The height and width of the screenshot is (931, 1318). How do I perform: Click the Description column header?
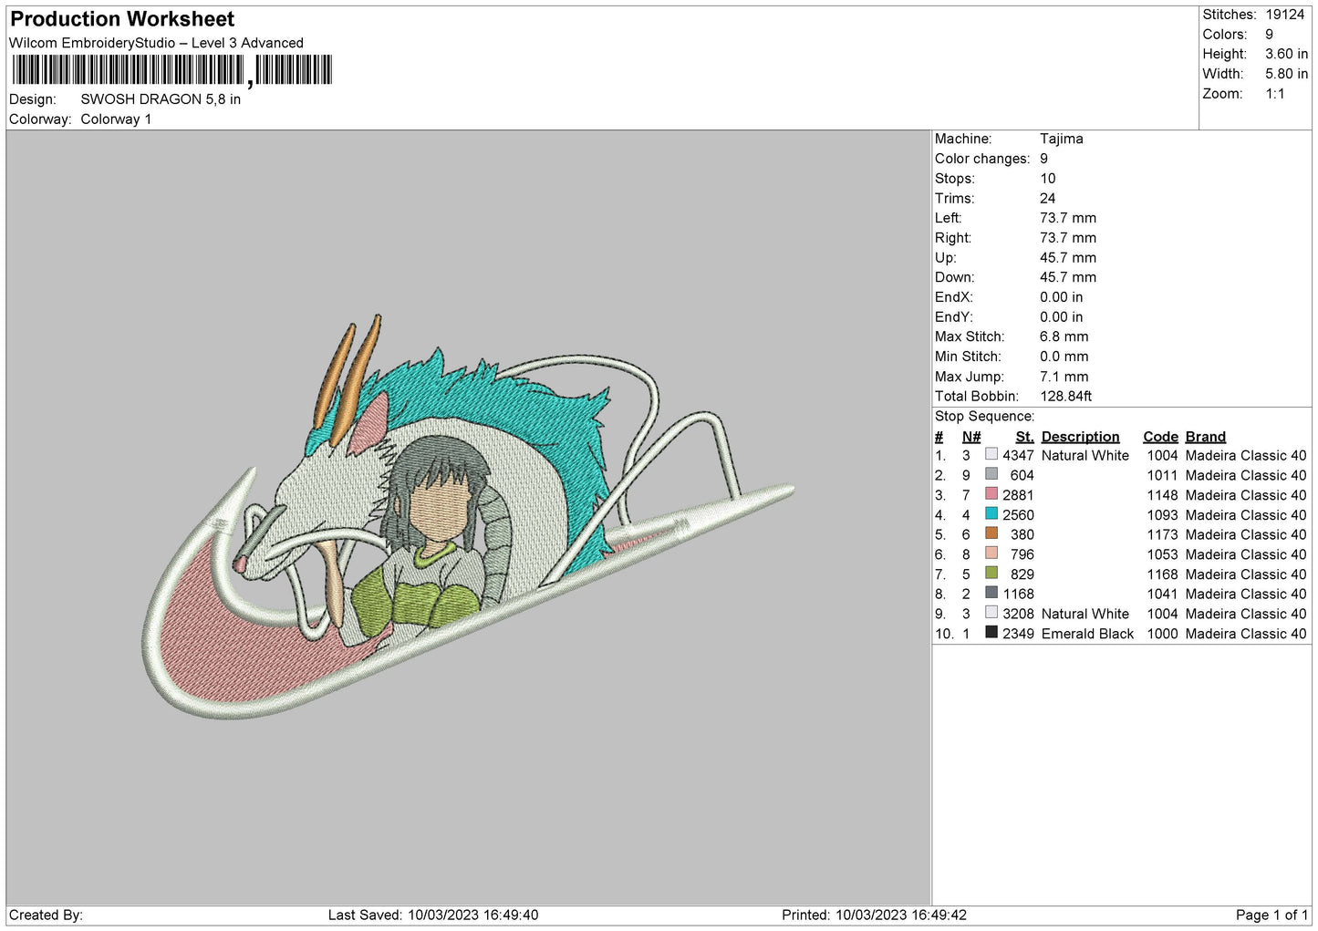pos(1080,437)
